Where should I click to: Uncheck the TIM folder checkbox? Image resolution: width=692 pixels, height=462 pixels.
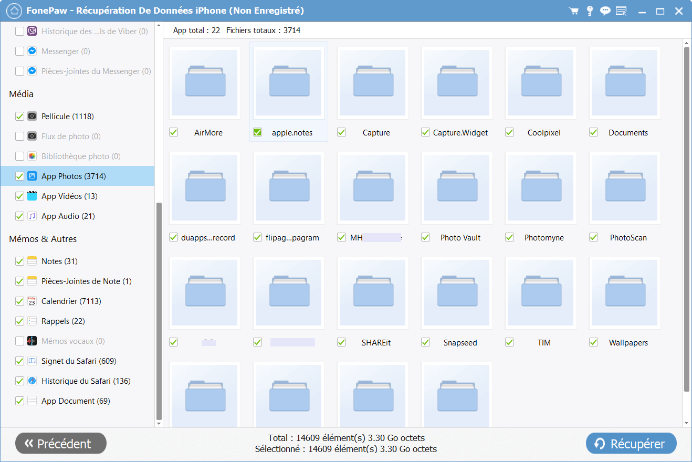pyautogui.click(x=510, y=342)
